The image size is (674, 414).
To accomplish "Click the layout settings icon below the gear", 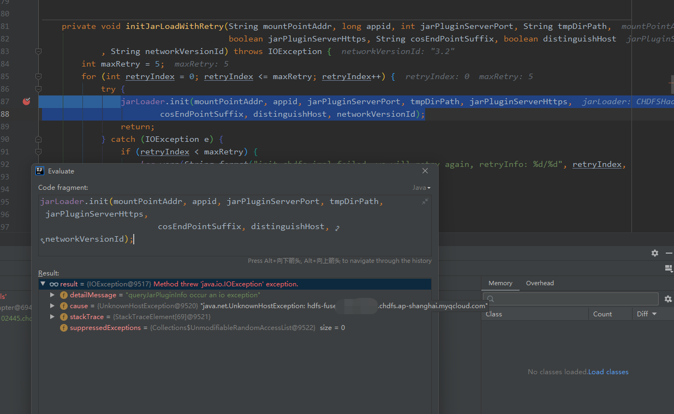I will [669, 268].
